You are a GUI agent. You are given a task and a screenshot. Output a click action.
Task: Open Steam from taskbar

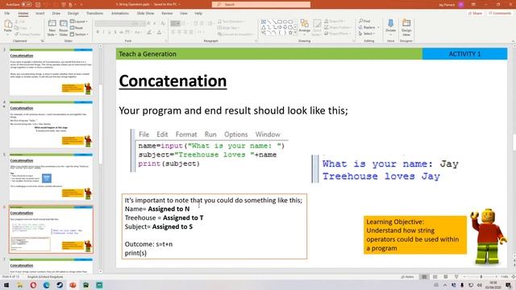coord(60,285)
